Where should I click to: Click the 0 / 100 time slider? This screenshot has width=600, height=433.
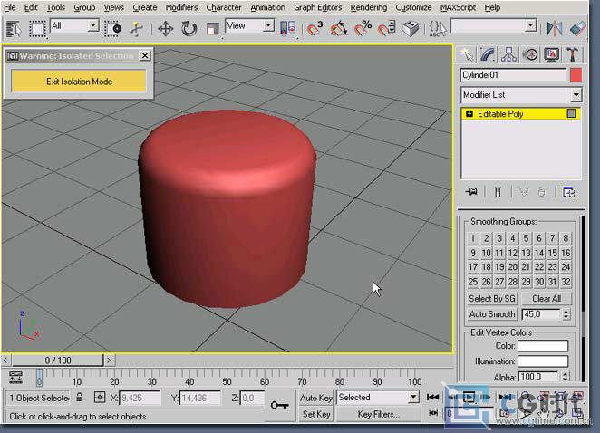pyautogui.click(x=57, y=360)
